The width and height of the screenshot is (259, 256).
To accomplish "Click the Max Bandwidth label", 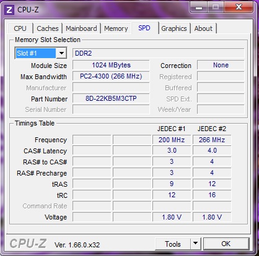I will [43, 77].
